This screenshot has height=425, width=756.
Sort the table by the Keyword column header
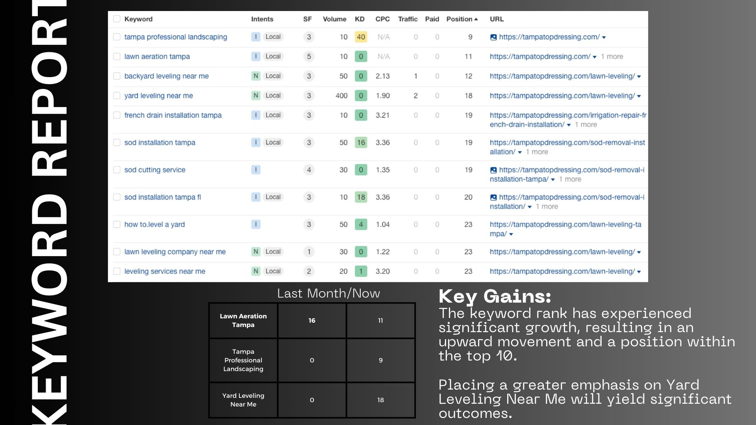tap(137, 18)
